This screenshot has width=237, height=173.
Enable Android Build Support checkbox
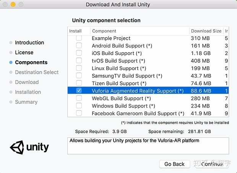(79, 46)
